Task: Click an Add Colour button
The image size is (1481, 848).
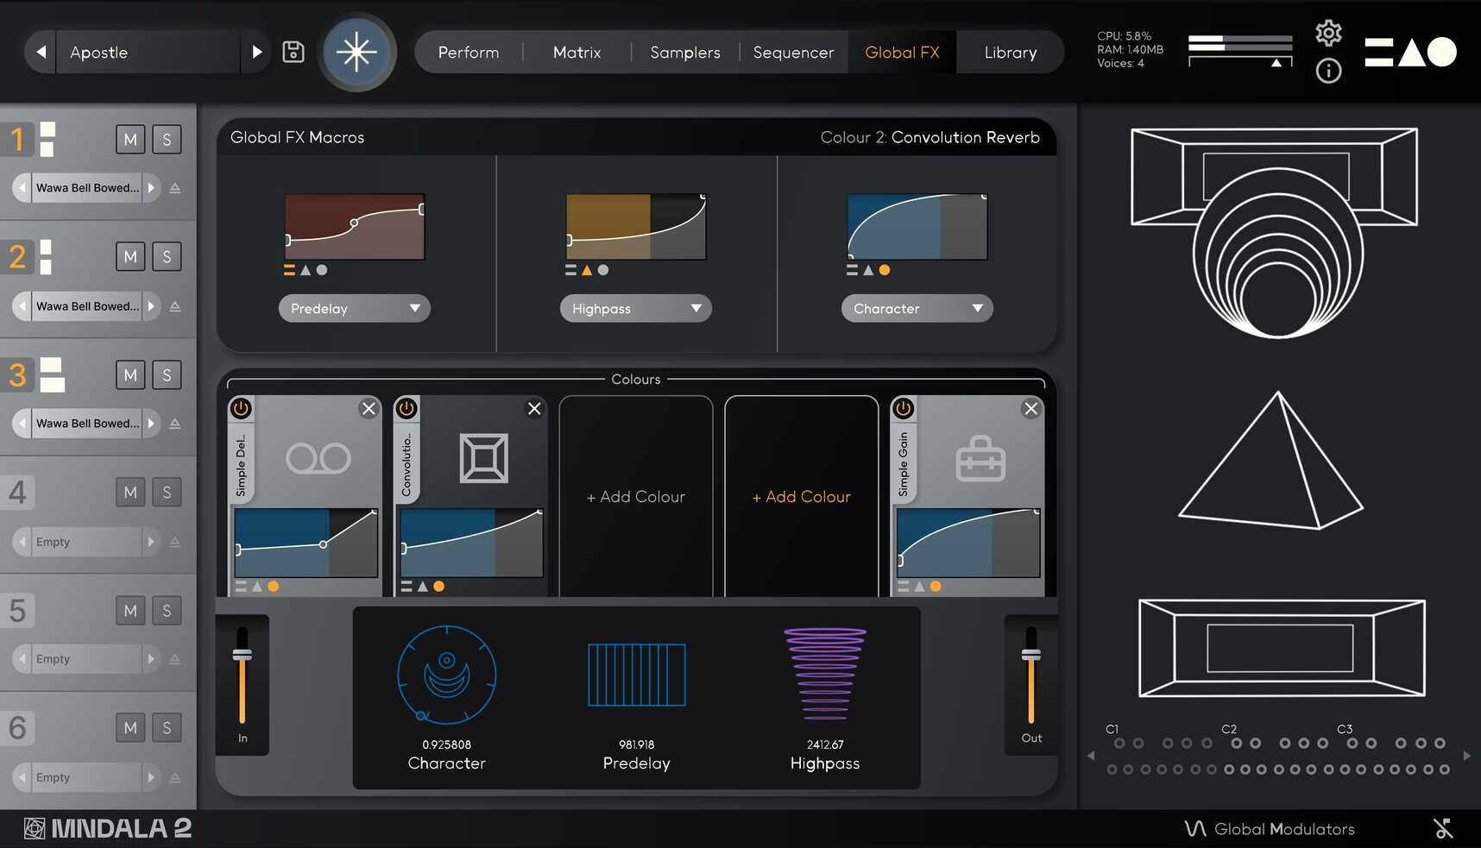Action: pos(635,496)
